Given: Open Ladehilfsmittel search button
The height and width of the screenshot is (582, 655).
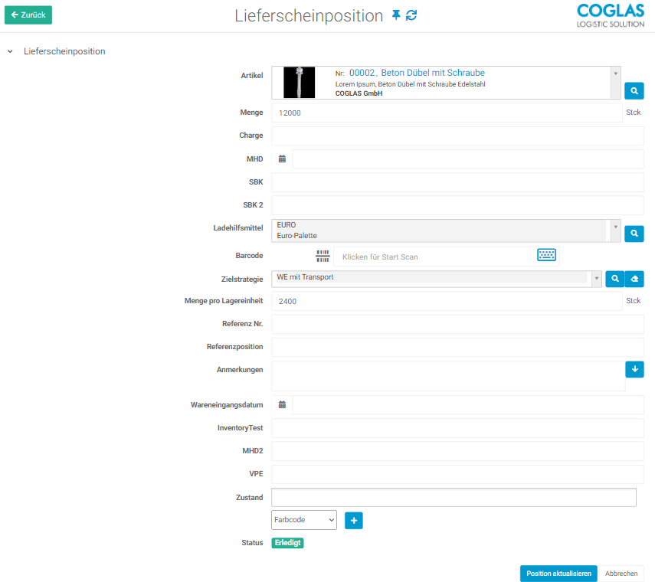Looking at the screenshot, I should [x=634, y=233].
